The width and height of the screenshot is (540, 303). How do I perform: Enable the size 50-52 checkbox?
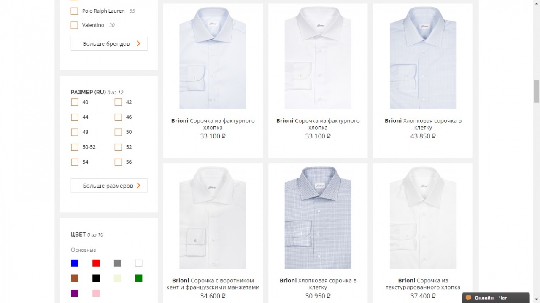[x=75, y=147]
